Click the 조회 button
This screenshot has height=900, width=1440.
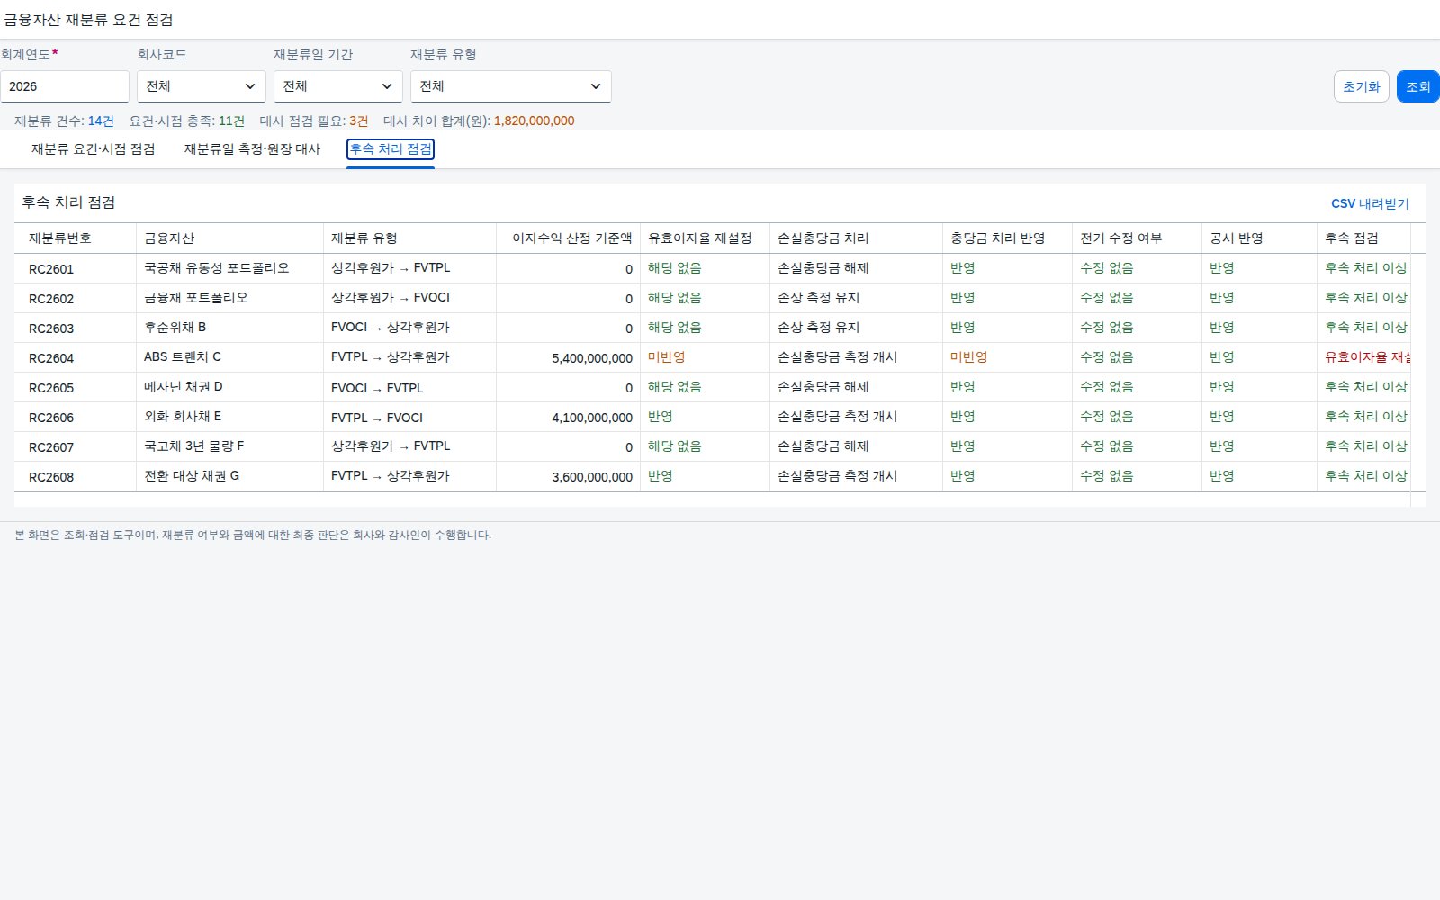[1418, 86]
